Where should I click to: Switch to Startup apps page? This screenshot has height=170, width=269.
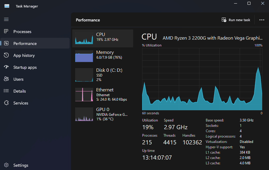point(35,67)
